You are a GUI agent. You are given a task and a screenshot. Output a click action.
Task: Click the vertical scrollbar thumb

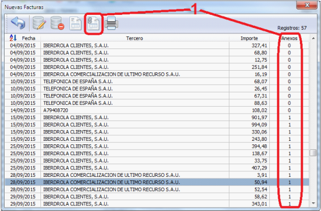pyautogui.click(x=313, y=153)
